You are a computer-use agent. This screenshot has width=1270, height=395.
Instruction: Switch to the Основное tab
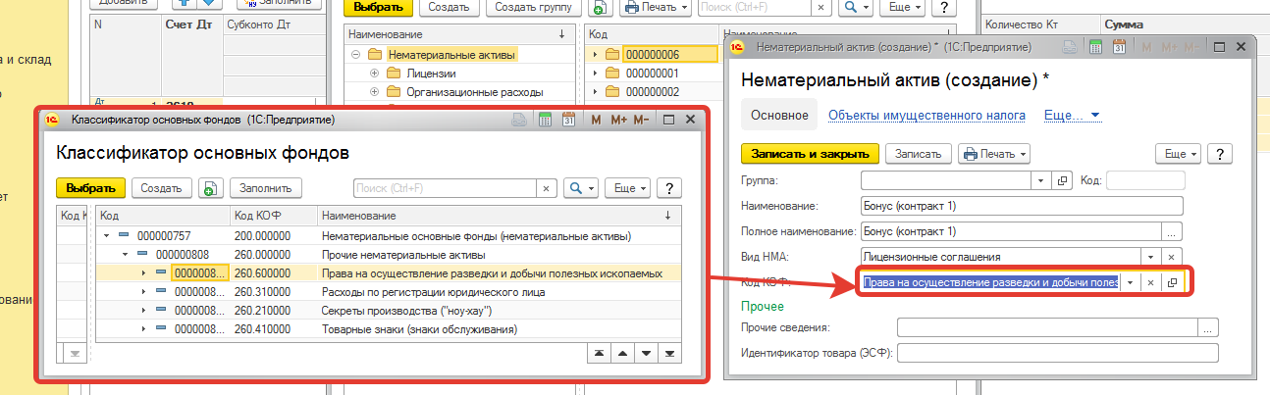tap(779, 115)
